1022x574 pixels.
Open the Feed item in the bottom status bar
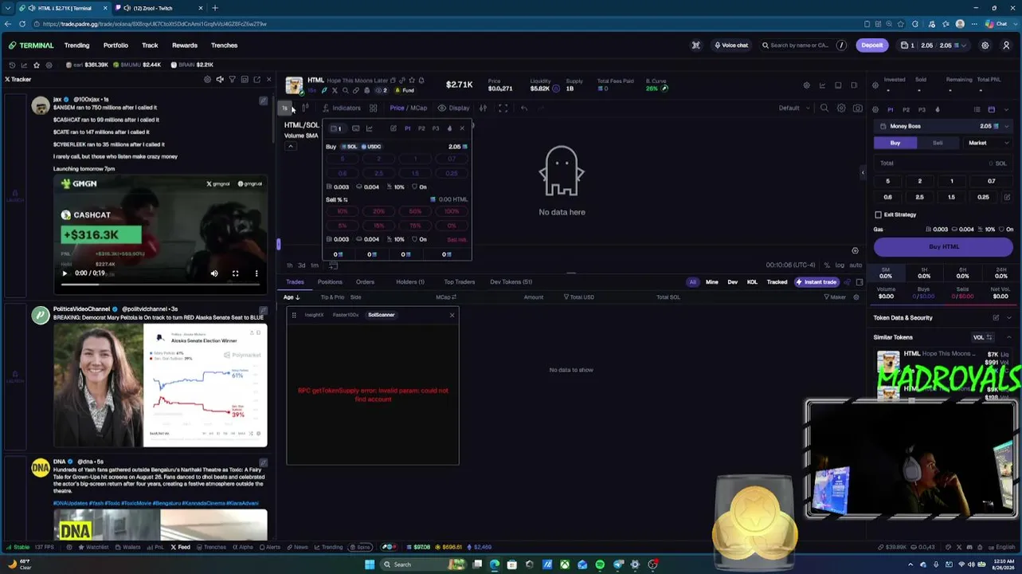coord(180,548)
